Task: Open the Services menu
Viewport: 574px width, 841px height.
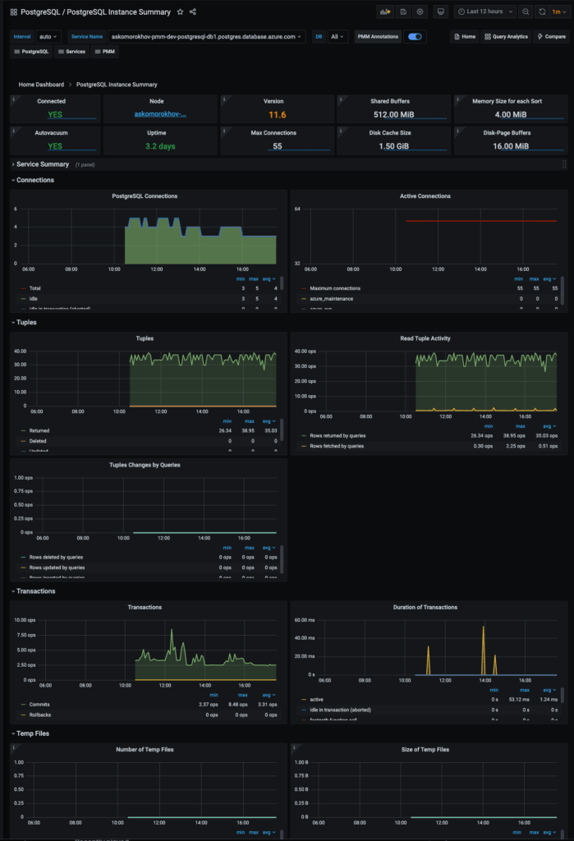Action: (x=71, y=52)
